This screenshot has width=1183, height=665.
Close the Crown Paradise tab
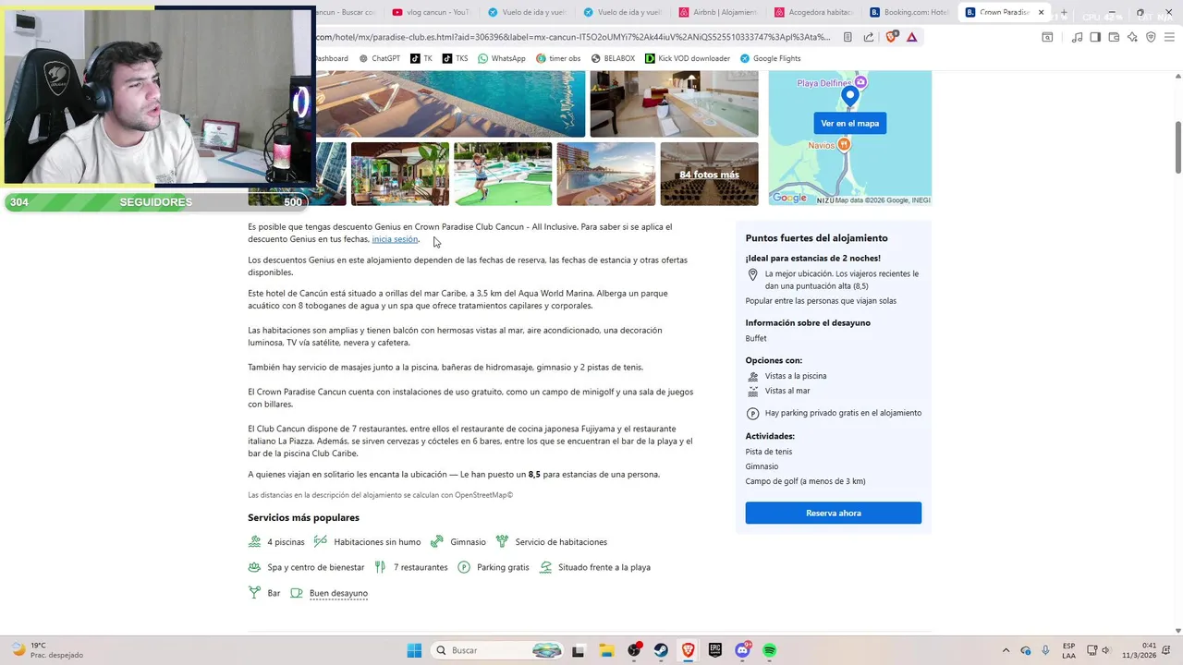[1042, 12]
